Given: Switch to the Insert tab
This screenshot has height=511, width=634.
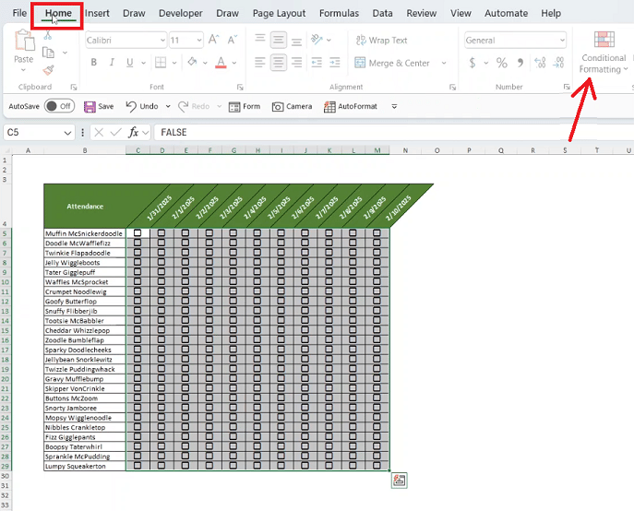Looking at the screenshot, I should click(97, 13).
